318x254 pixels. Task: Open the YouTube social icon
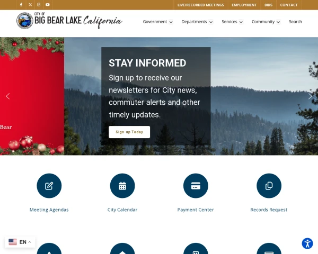(48, 5)
